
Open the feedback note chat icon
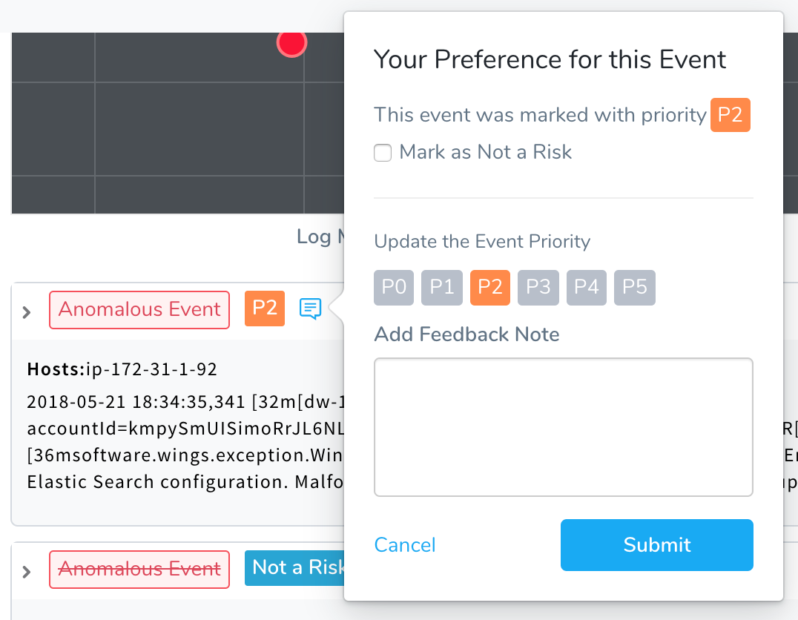point(310,309)
